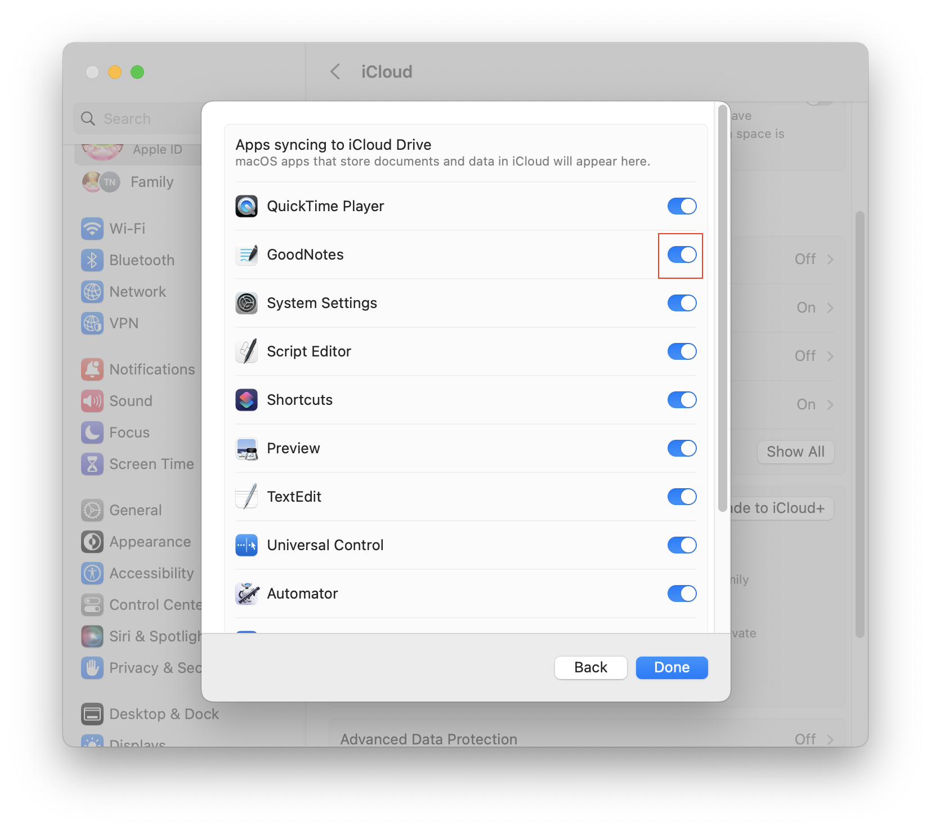931x830 pixels.
Task: Click the Universal Control icon
Action: click(247, 545)
